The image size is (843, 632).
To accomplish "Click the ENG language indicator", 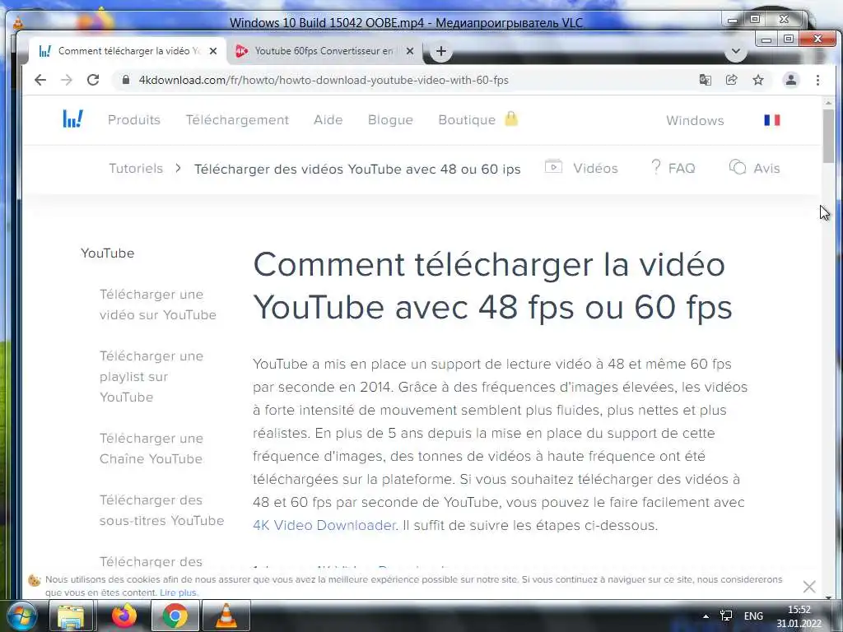I will [753, 616].
